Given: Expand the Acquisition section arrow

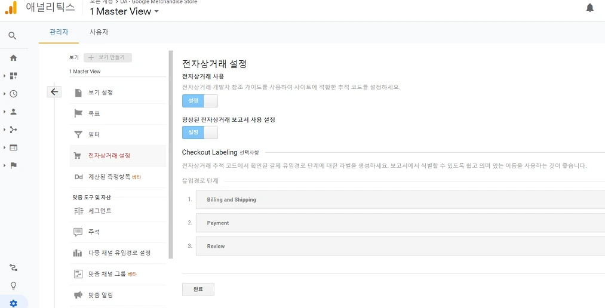Looking at the screenshot, I should coord(4,130).
